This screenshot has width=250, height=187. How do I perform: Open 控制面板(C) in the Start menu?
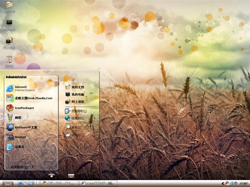[78, 111]
